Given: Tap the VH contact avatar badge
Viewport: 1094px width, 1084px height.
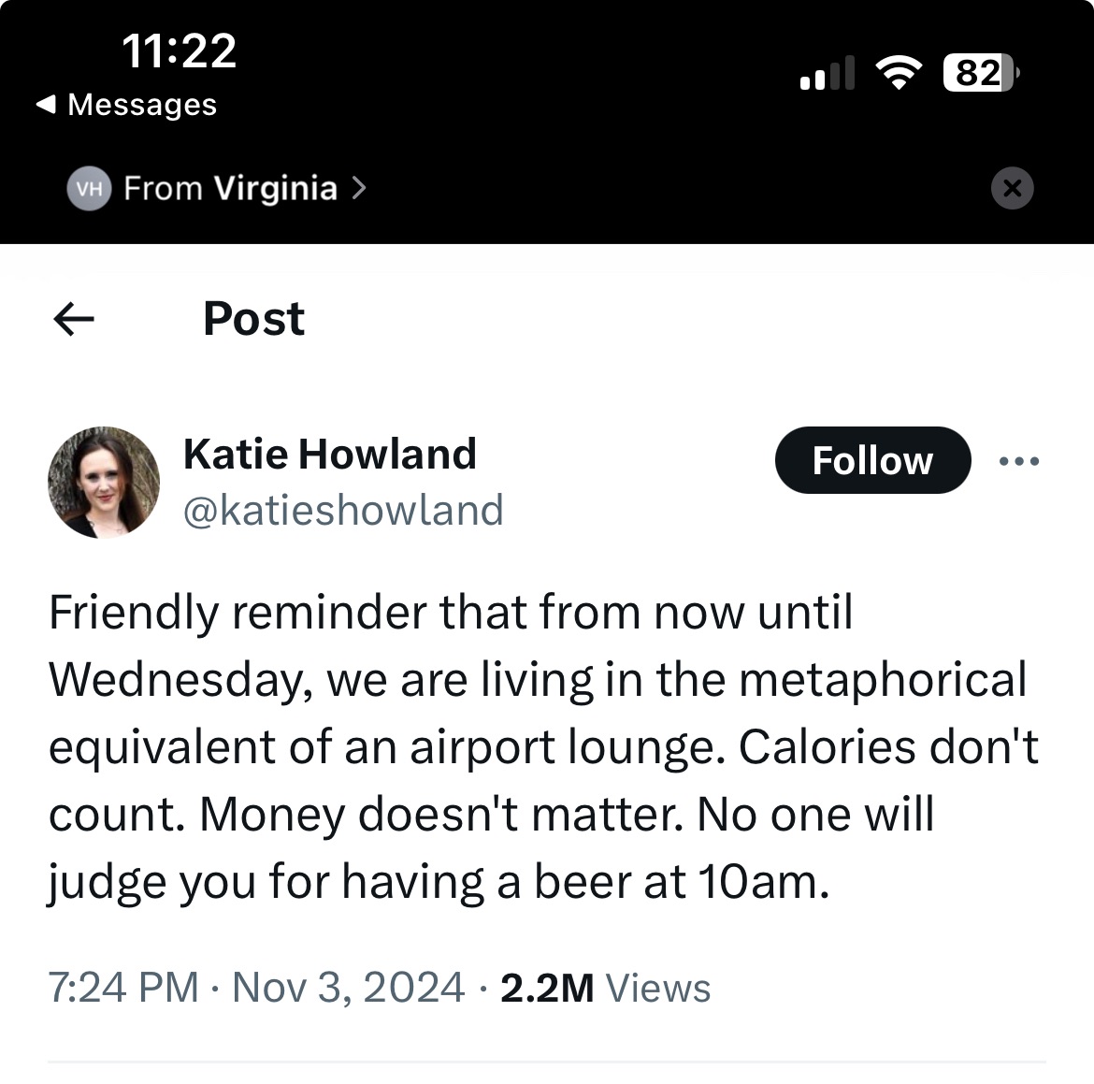Looking at the screenshot, I should [x=89, y=189].
